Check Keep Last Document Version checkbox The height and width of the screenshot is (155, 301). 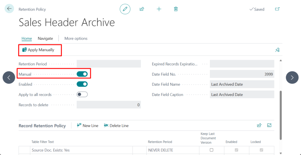pyautogui.click(x=211, y=150)
